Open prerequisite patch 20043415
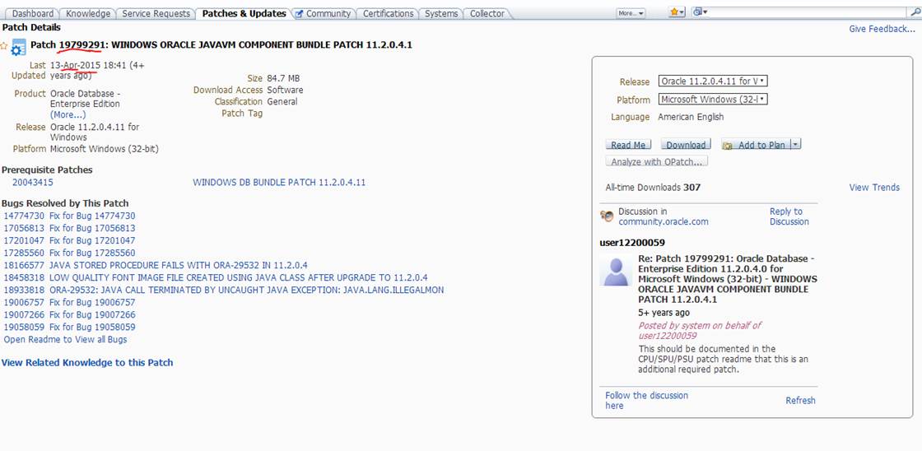The image size is (922, 451). coord(33,182)
